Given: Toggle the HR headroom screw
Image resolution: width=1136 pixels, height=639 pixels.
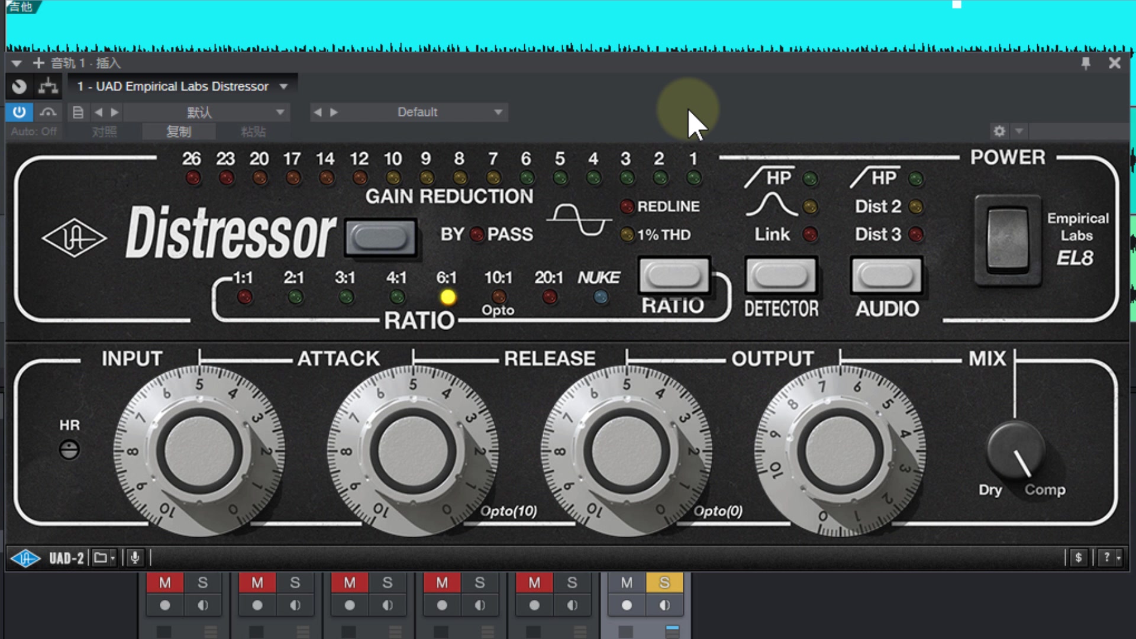Looking at the screenshot, I should point(69,450).
